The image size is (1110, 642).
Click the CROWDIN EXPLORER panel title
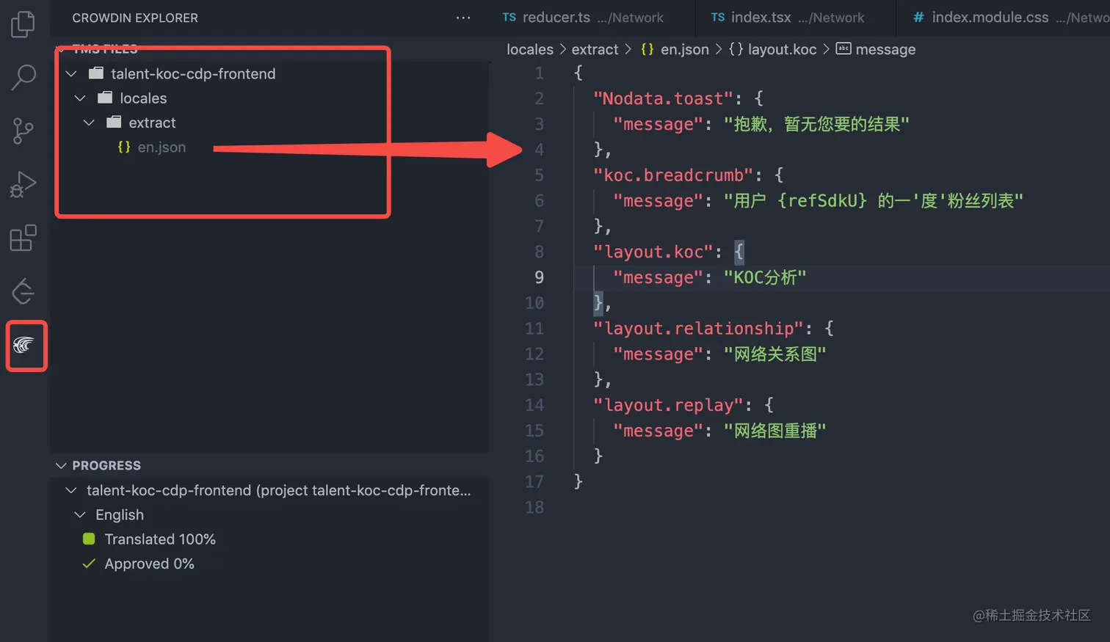[135, 18]
